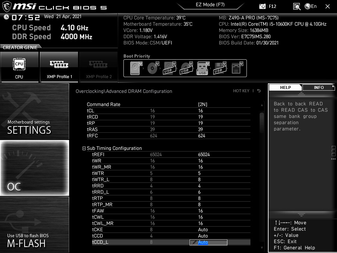This screenshot has width=337, height=253.
Task: Enable XMP Profile 1
Action: (59, 67)
